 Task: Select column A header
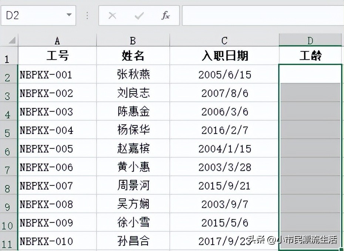[57, 40]
